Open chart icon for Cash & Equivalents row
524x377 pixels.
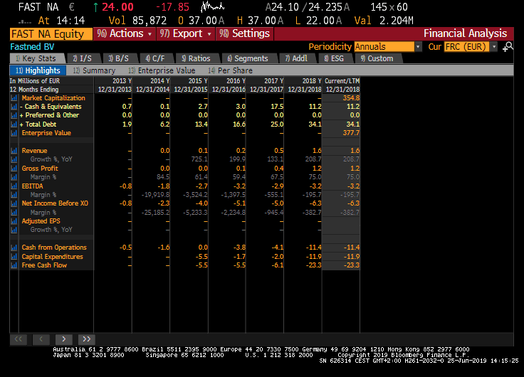click(14, 107)
